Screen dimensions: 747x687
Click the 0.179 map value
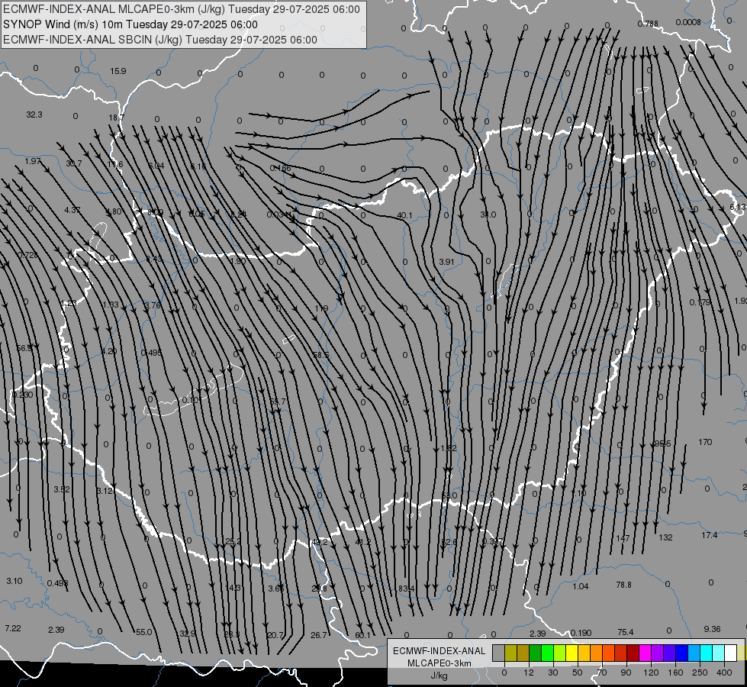pos(700,302)
